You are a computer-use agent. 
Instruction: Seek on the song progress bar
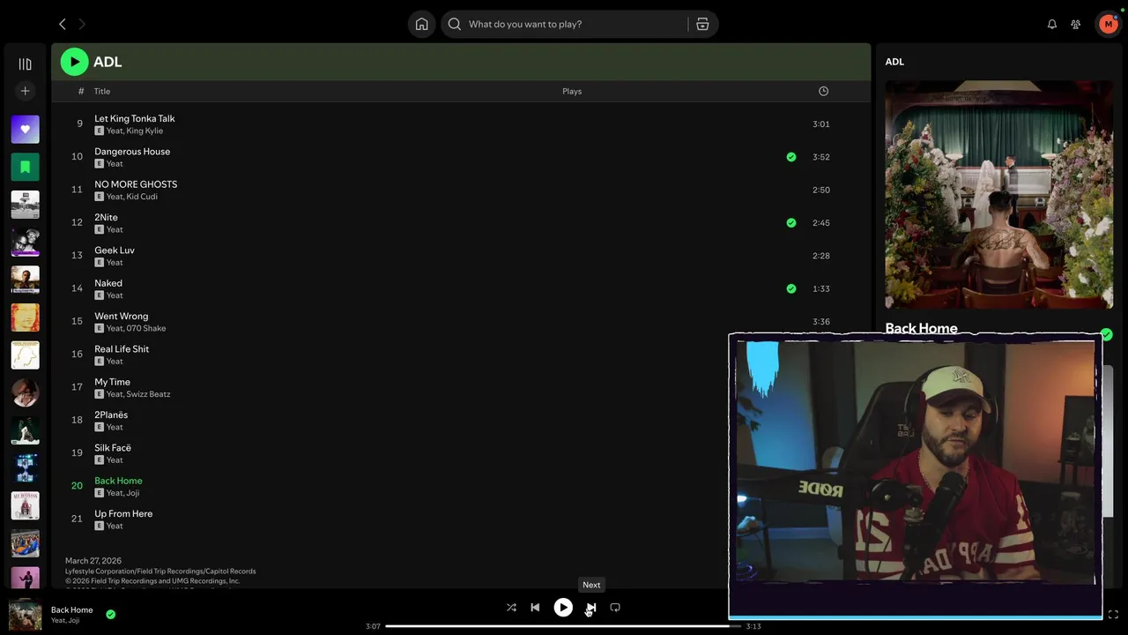coord(563,626)
